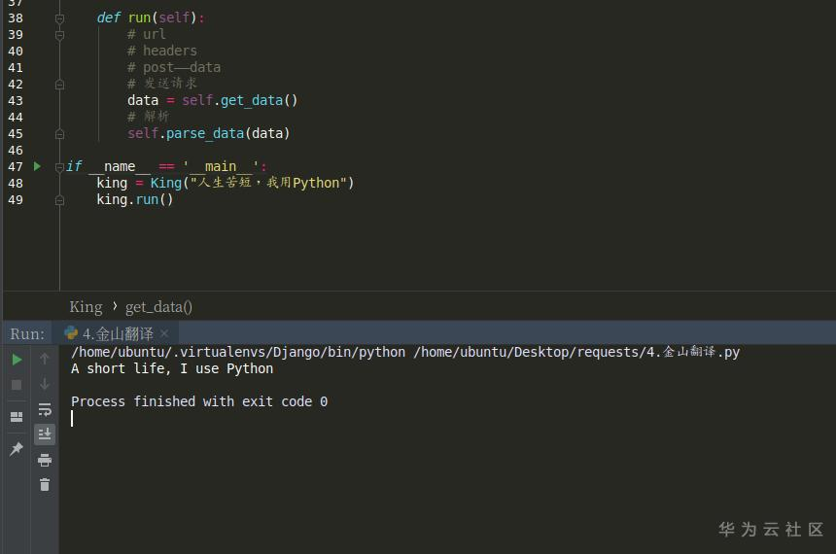
Task: Click the King constructor call in line 48
Action: click(166, 183)
